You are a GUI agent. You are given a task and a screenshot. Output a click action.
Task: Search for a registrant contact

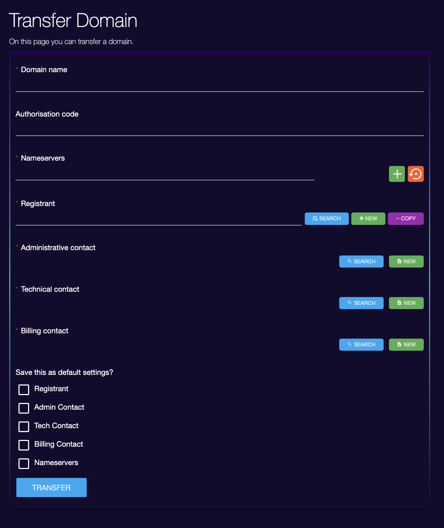tap(326, 219)
